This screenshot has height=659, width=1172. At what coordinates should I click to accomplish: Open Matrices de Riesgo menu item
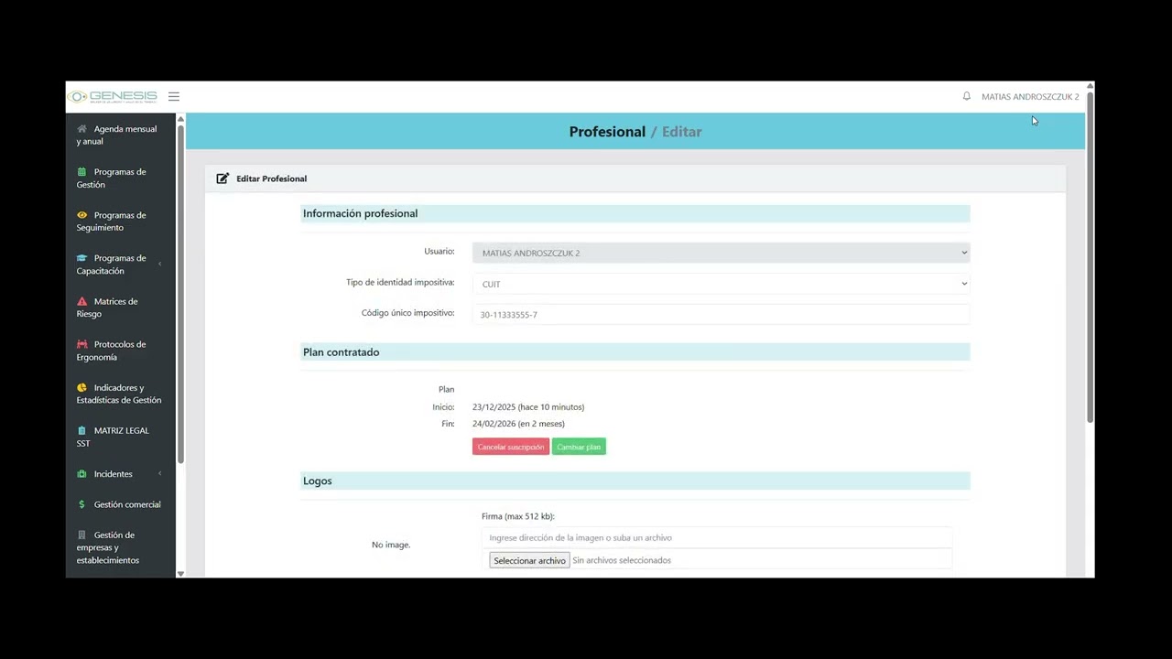(120, 308)
